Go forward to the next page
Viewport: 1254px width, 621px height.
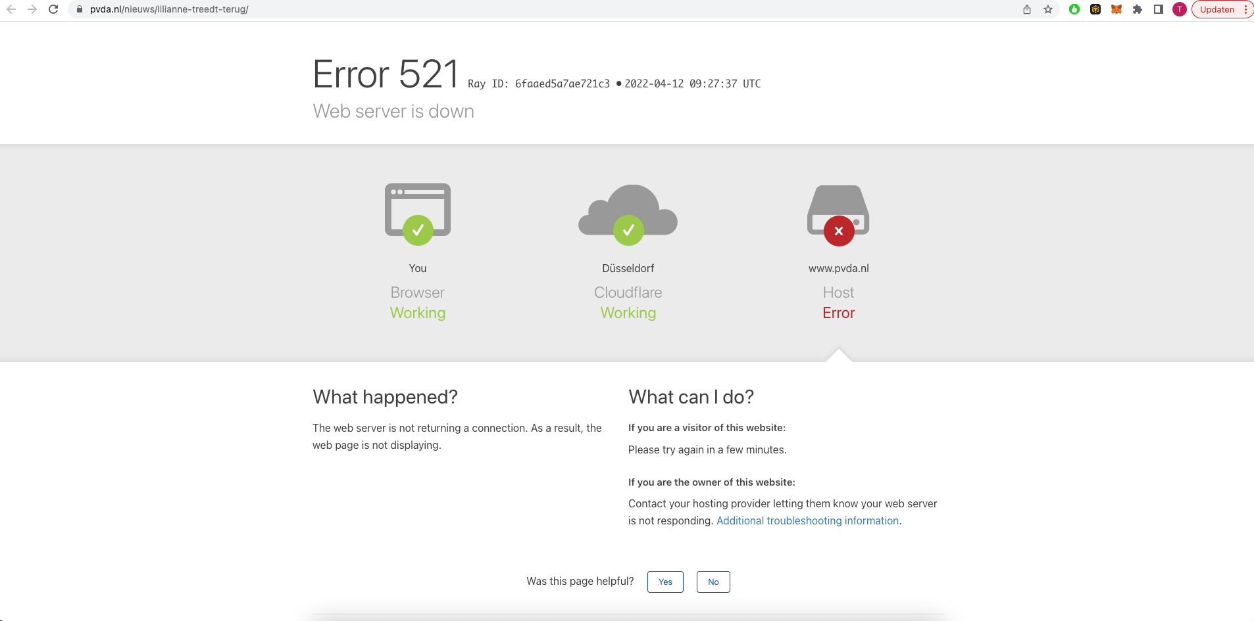click(x=32, y=9)
